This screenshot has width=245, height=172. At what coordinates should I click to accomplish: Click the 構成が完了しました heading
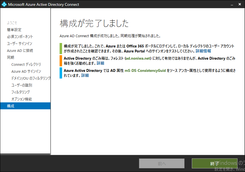point(94,23)
